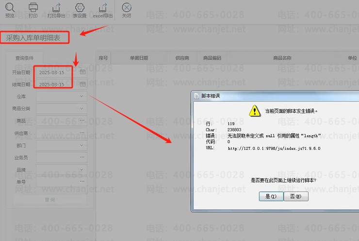Click ellipsis button in 商品 field
359x241 pixels.
pos(82,120)
